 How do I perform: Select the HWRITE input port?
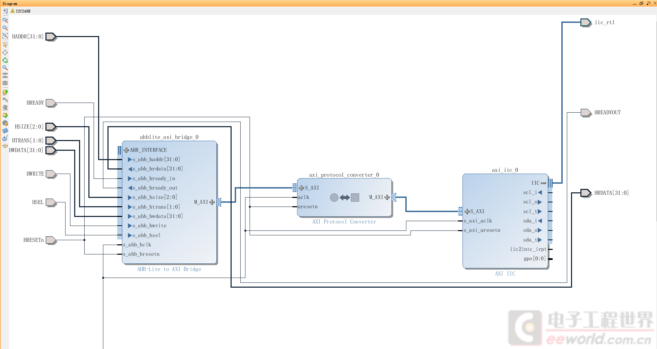pos(51,174)
